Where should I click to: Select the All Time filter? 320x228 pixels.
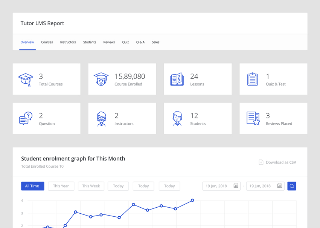click(x=32, y=186)
